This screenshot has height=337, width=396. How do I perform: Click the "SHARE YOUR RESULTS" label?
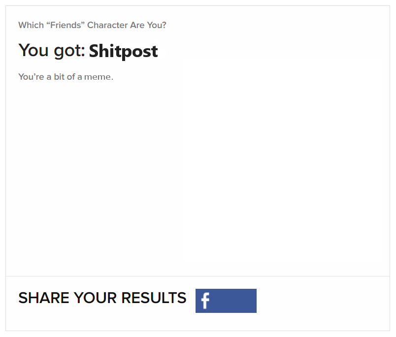pos(102,298)
